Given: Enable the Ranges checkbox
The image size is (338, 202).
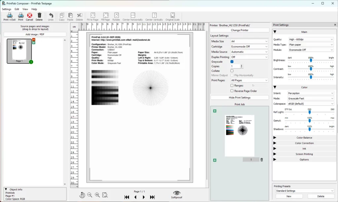Looking at the screenshot, I should click(232, 85).
